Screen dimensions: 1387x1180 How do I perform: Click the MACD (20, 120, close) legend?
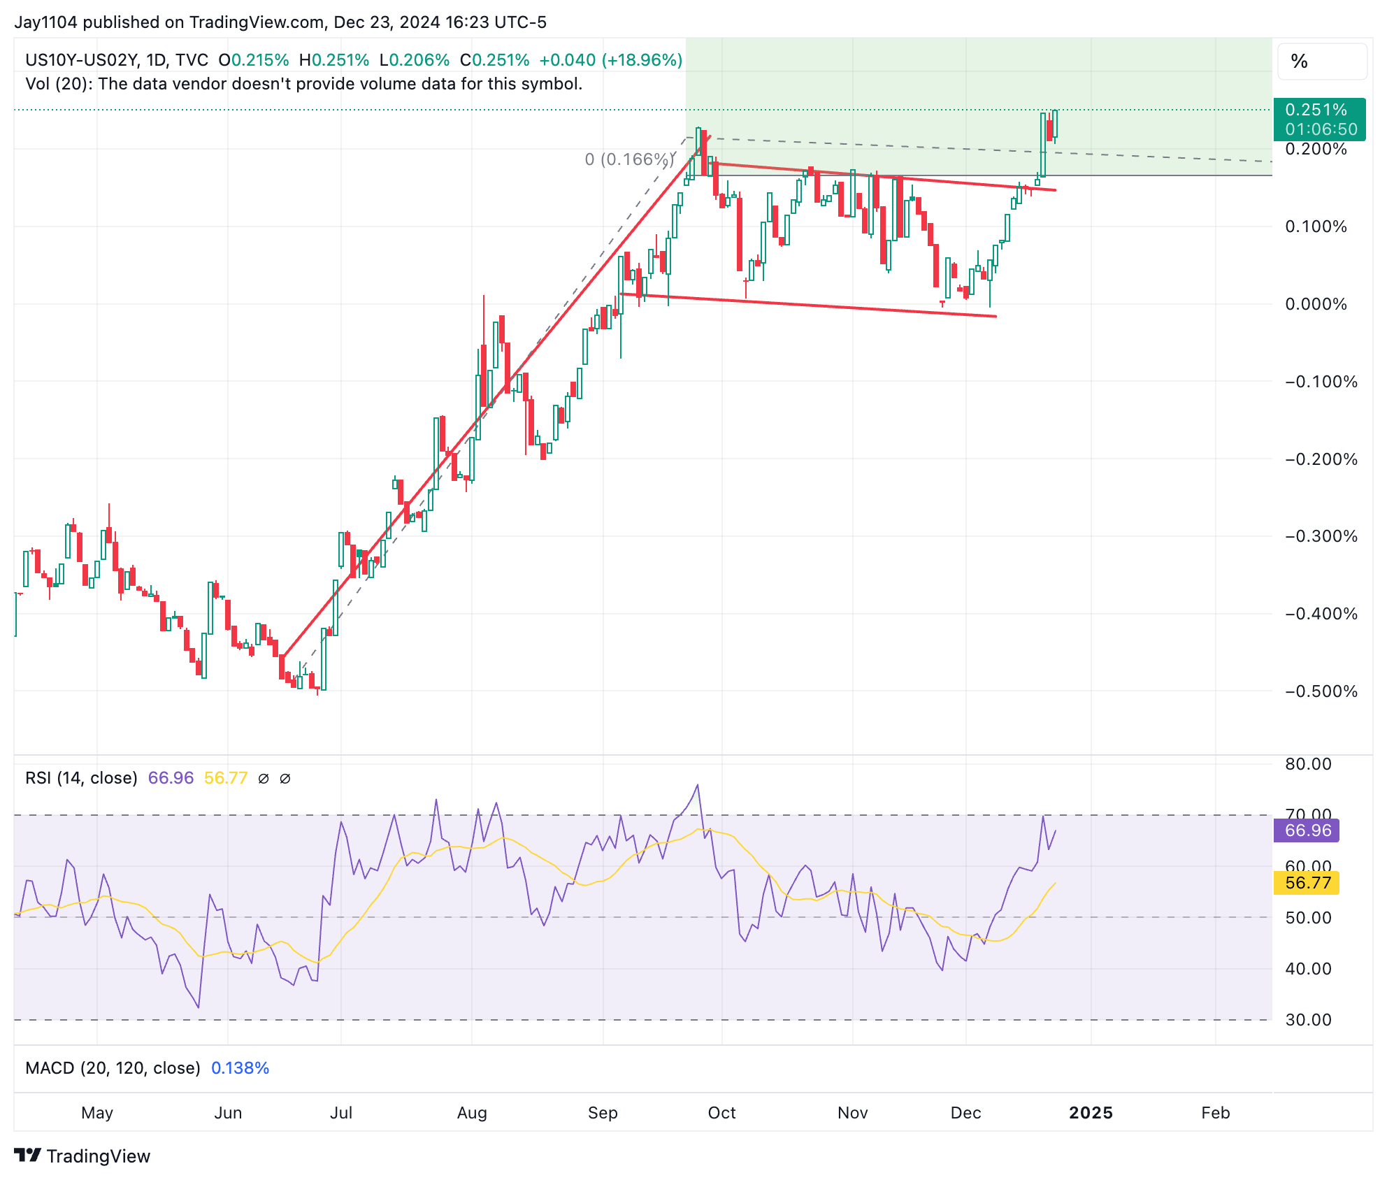[x=113, y=1068]
